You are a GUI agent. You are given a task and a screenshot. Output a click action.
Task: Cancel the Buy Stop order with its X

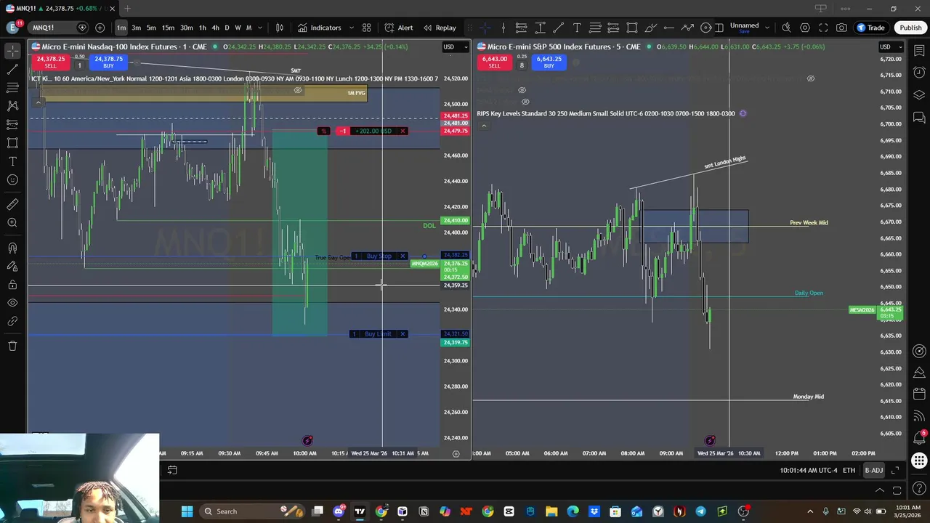pos(403,256)
